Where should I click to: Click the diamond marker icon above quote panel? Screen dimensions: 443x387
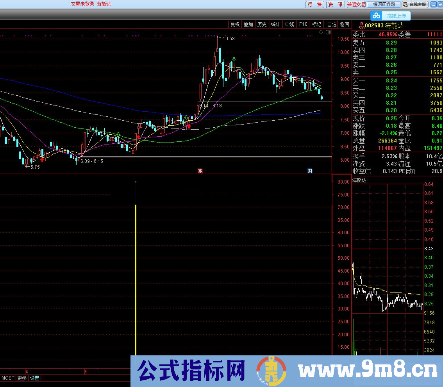coord(320,32)
